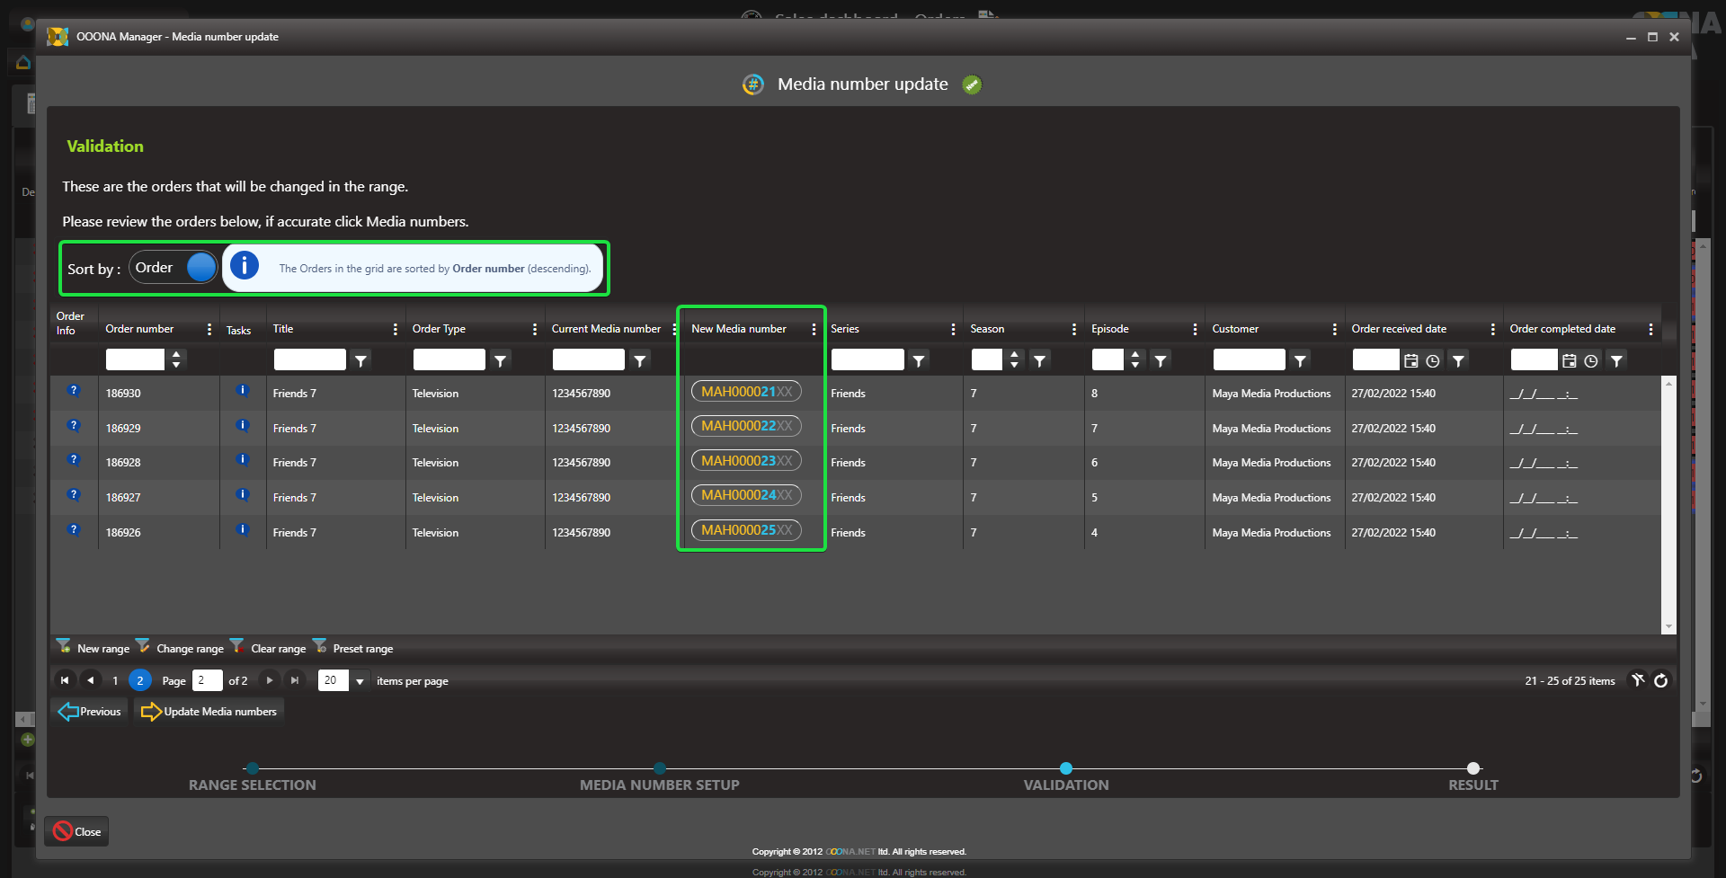Click the filter icon under Title column
This screenshot has width=1726, height=878.
[x=360, y=360]
